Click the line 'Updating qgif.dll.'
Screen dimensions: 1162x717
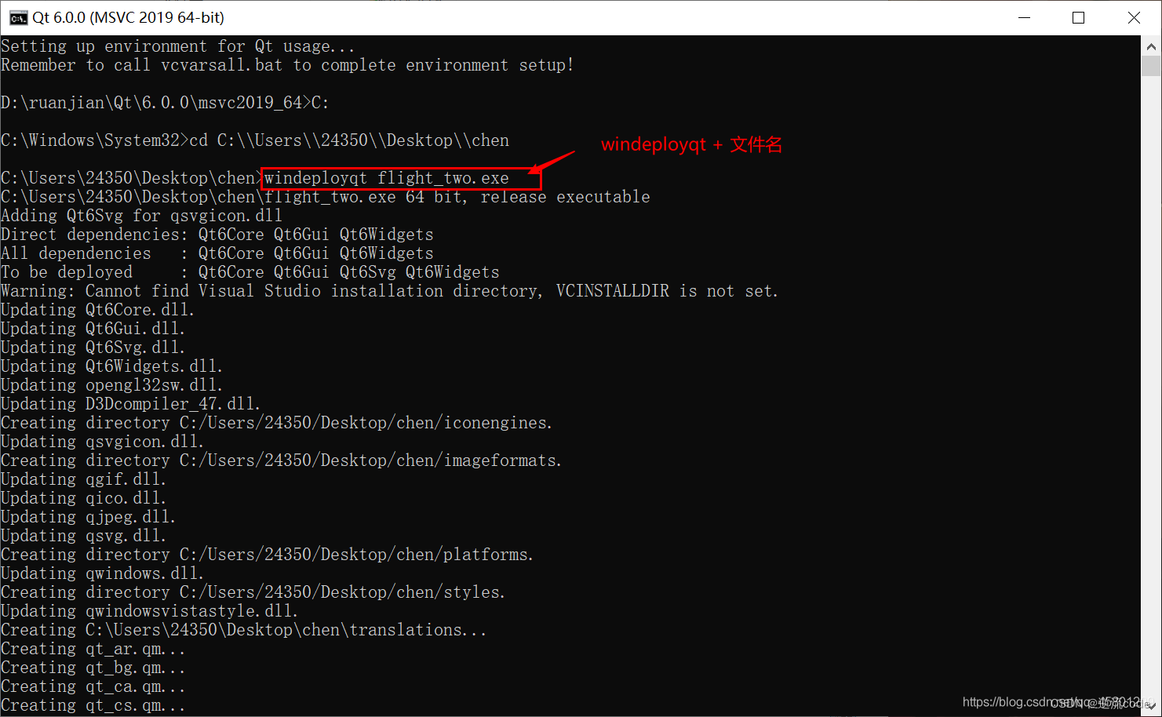pyautogui.click(x=83, y=479)
